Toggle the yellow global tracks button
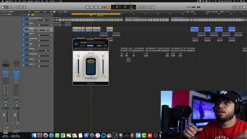247x139 pixels. click(x=32, y=15)
